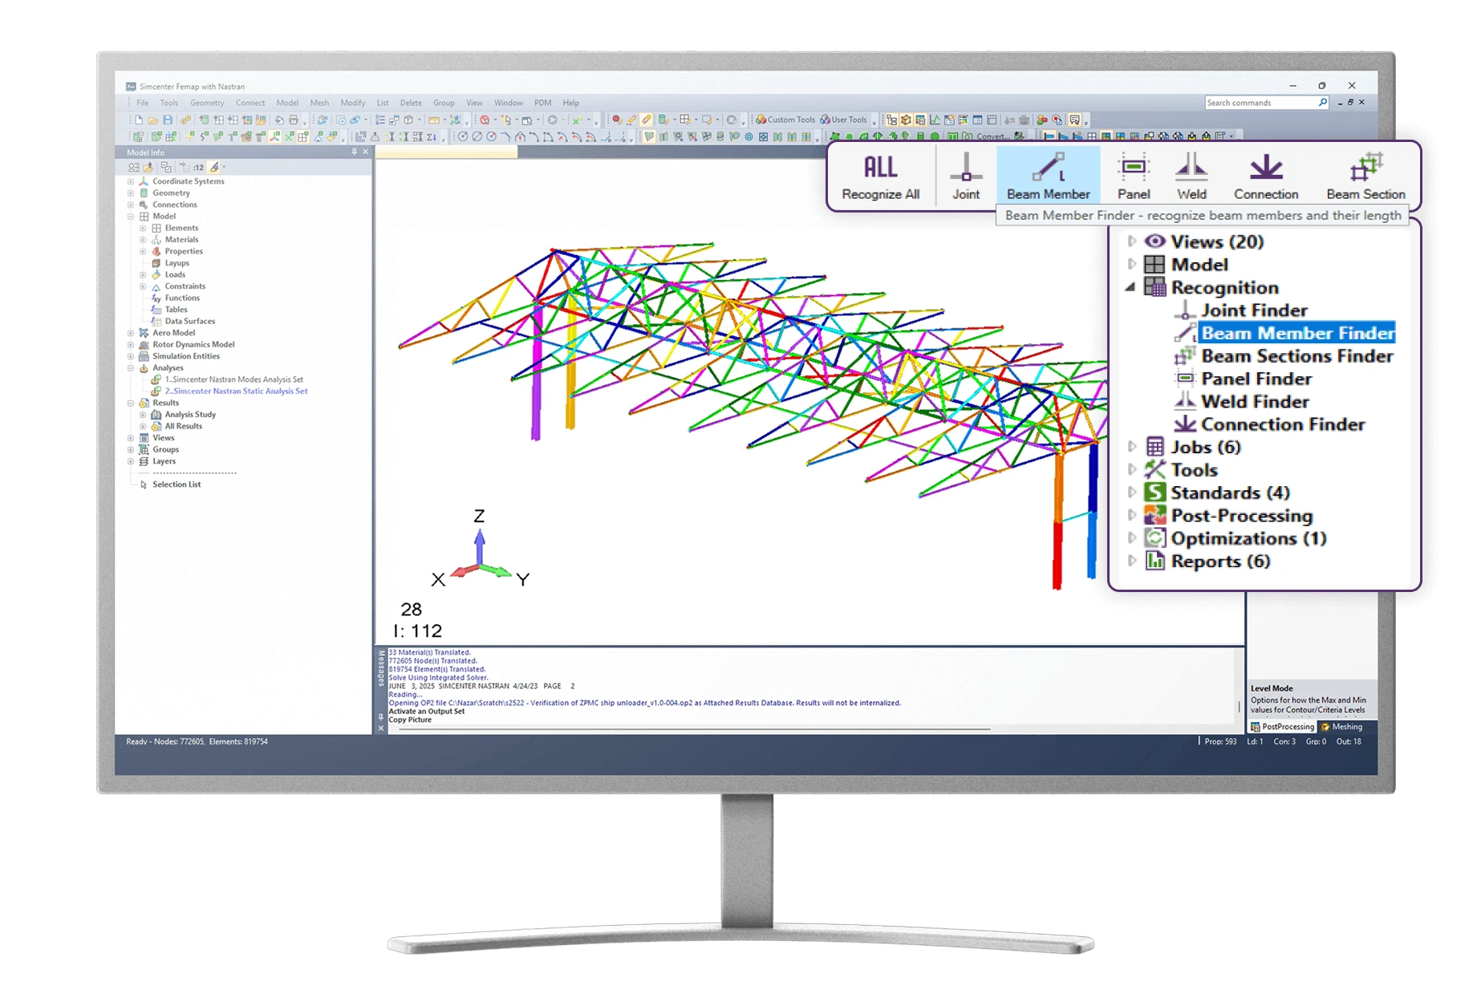Expand the Standards (4) node

(1131, 493)
